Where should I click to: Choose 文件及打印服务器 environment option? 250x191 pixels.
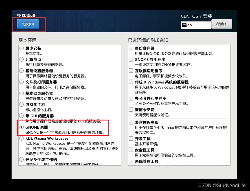pos(21,82)
